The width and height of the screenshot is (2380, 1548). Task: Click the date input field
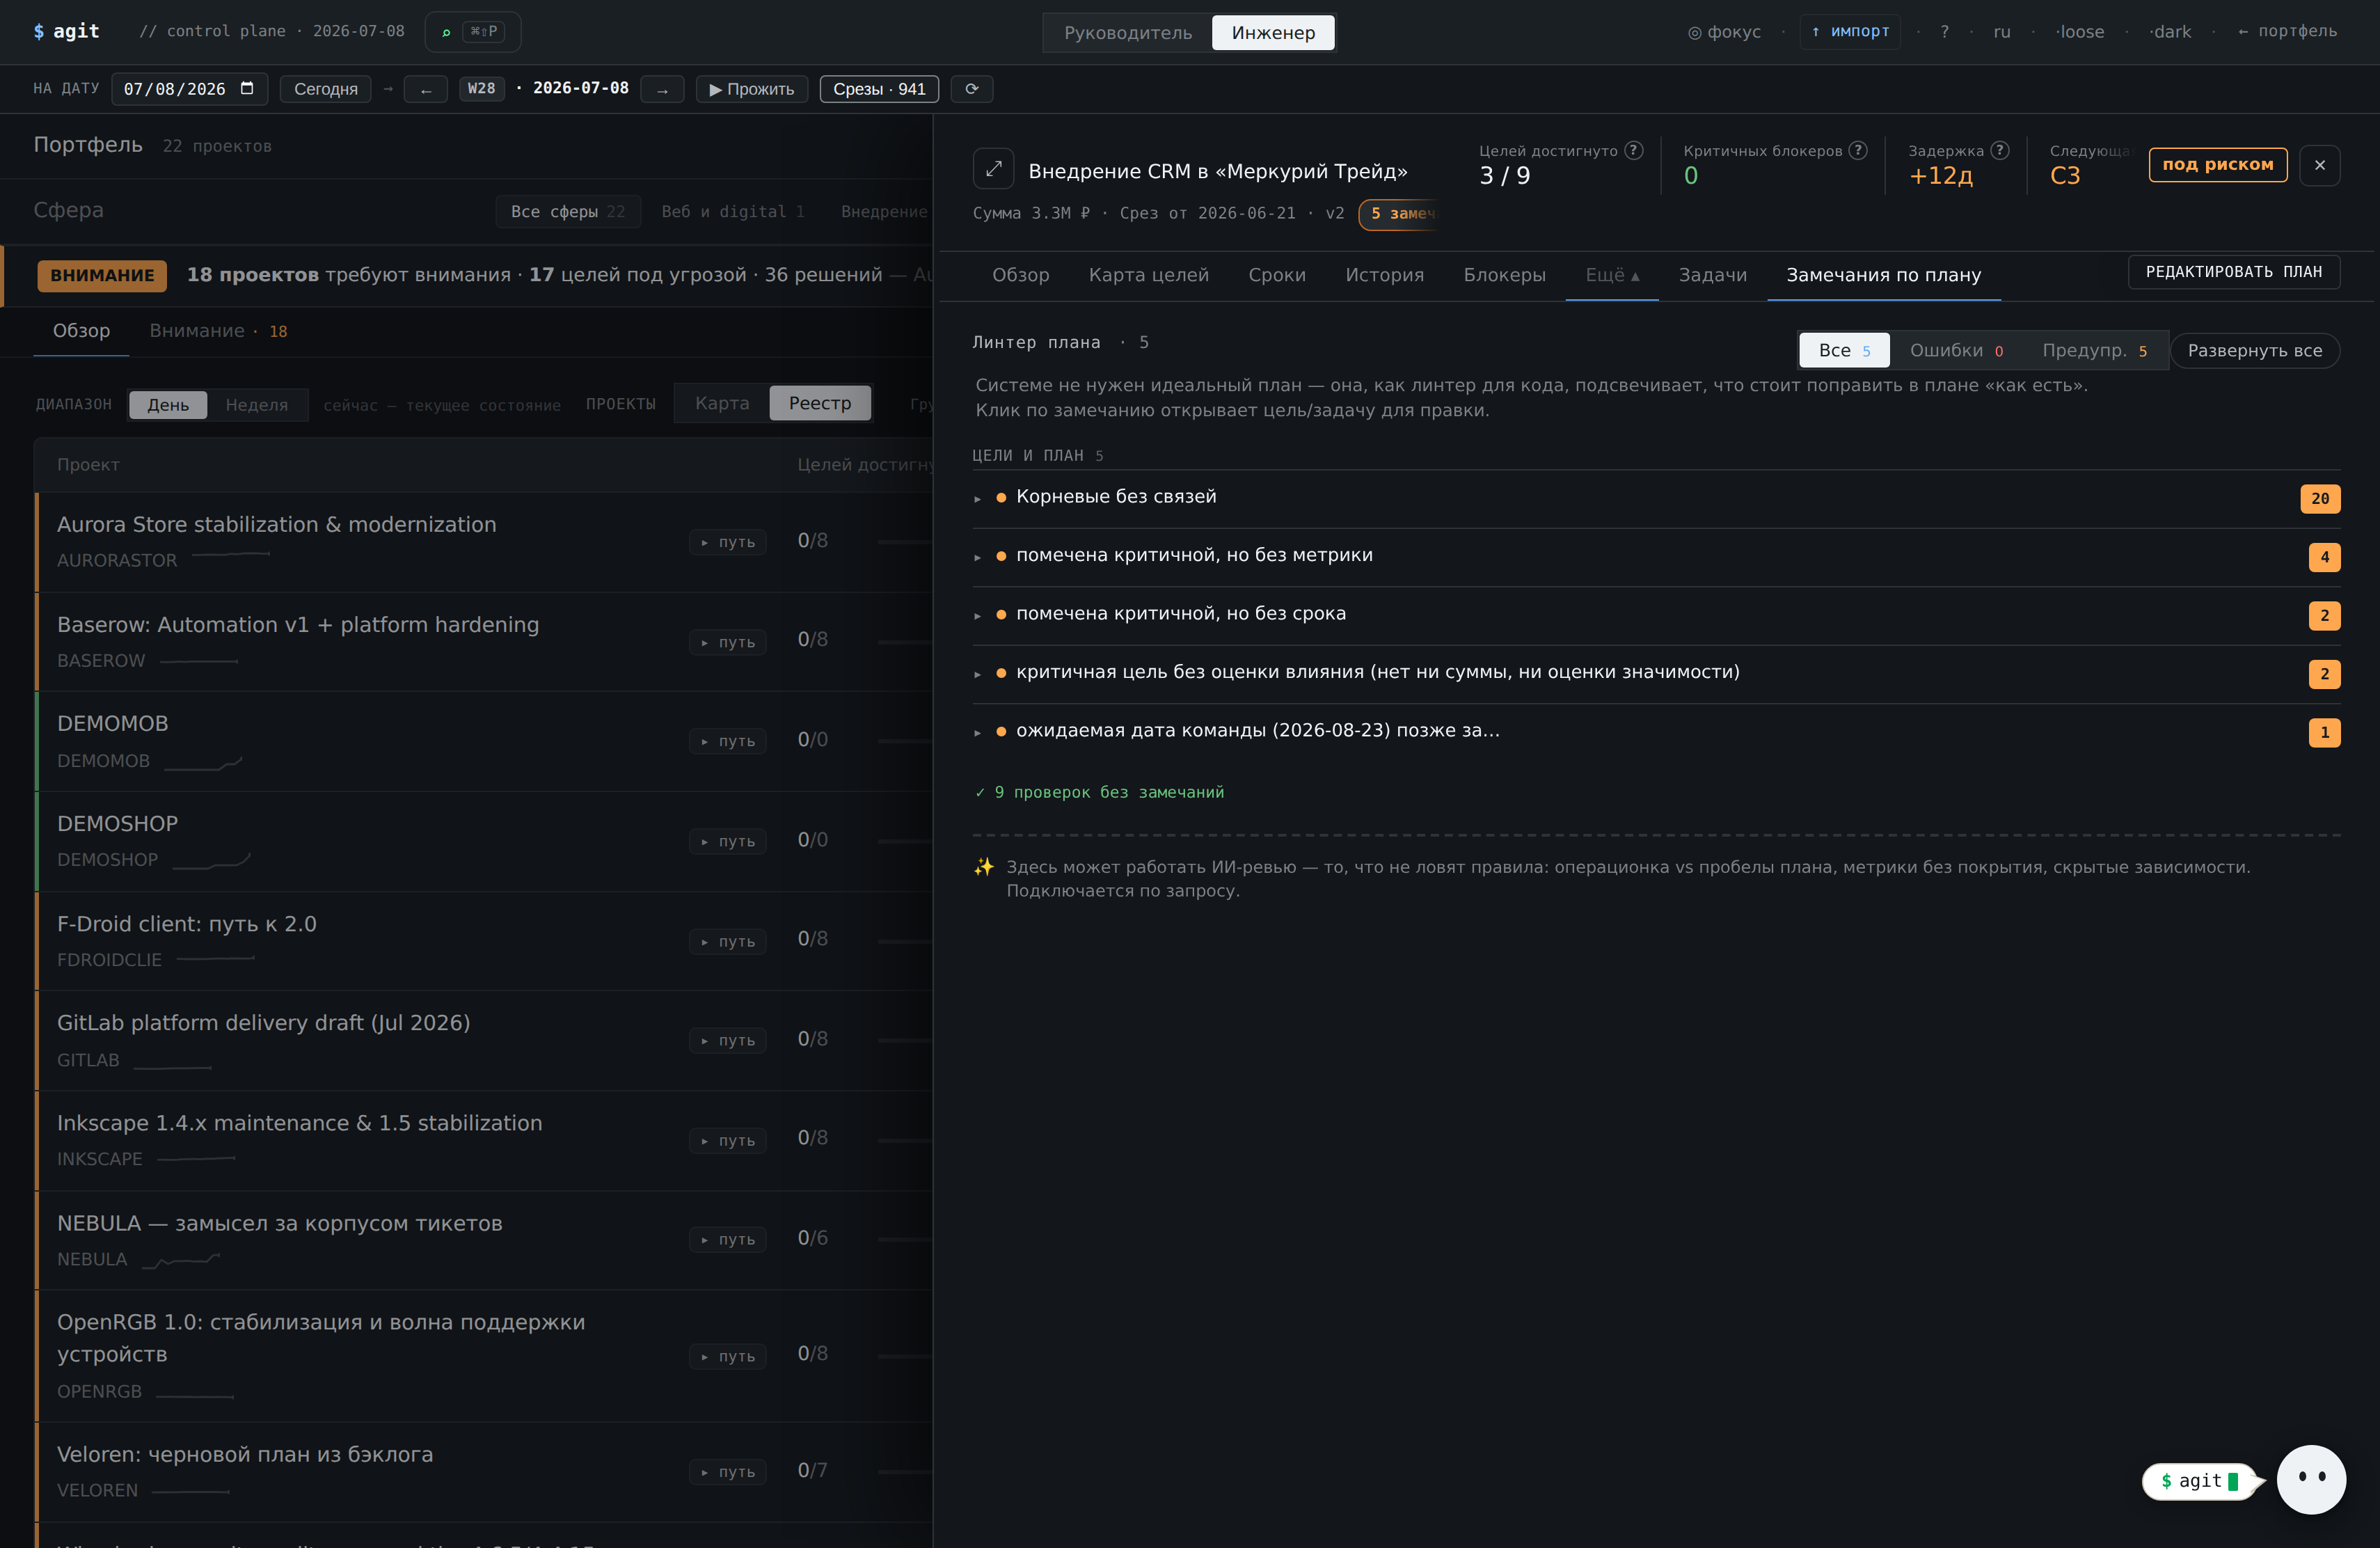[190, 89]
